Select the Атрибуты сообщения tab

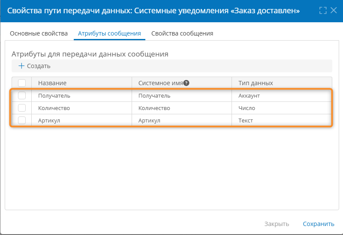pyautogui.click(x=109, y=33)
